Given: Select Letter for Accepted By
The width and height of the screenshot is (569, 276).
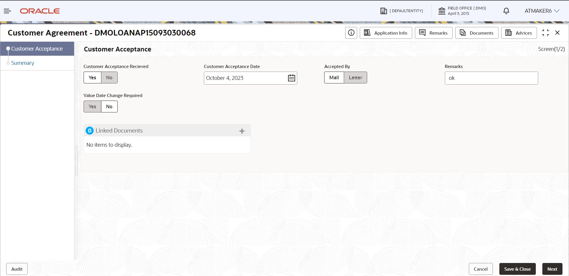Looking at the screenshot, I should (x=355, y=78).
